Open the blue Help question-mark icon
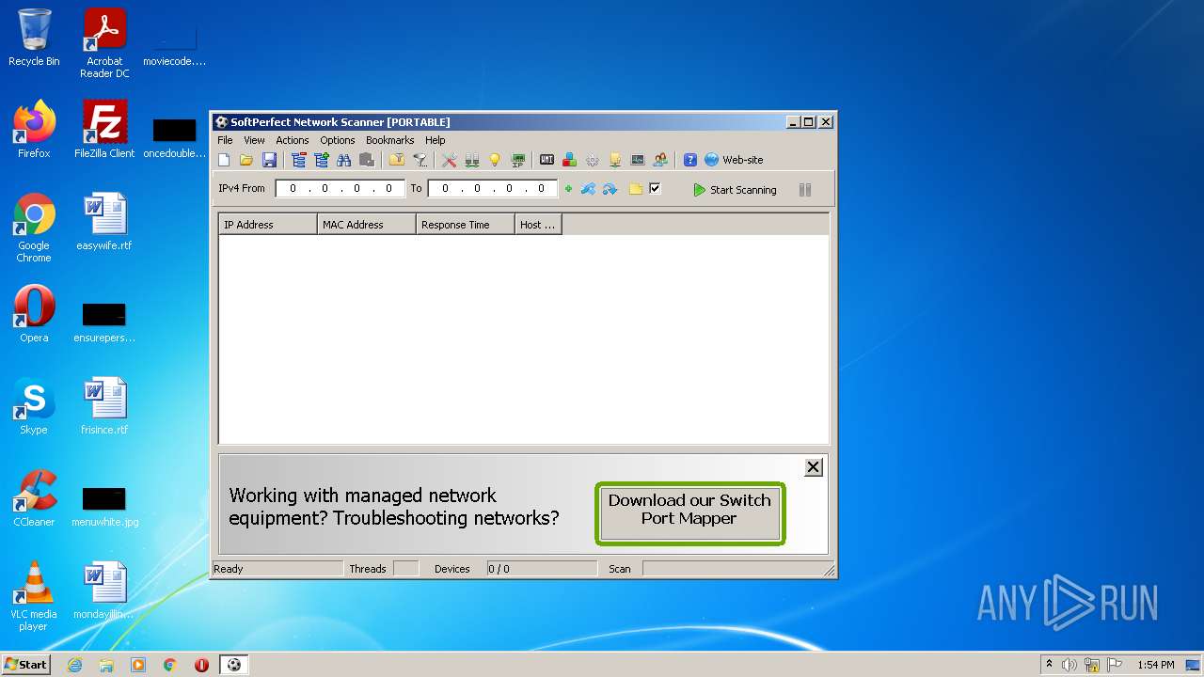The height and width of the screenshot is (677, 1204). point(690,160)
